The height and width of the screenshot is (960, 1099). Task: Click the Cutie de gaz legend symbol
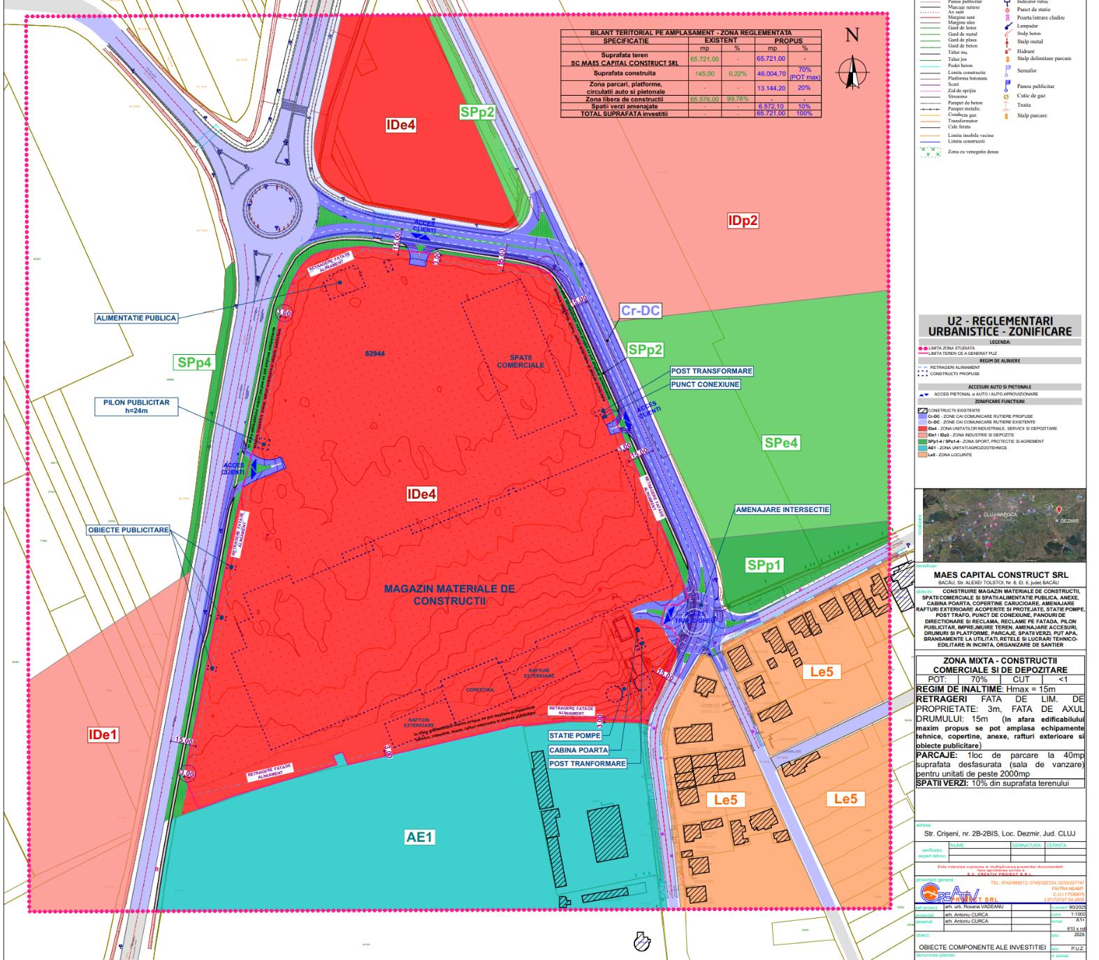point(1007,96)
